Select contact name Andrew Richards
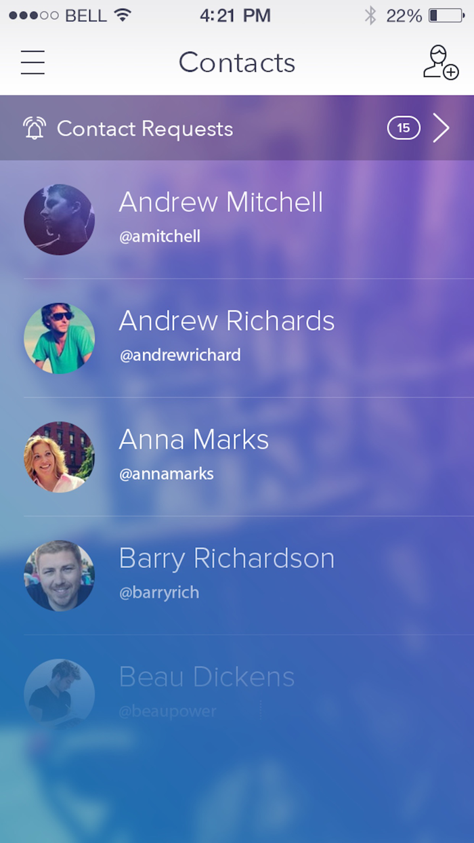Screen dimensions: 474x843 (227, 321)
